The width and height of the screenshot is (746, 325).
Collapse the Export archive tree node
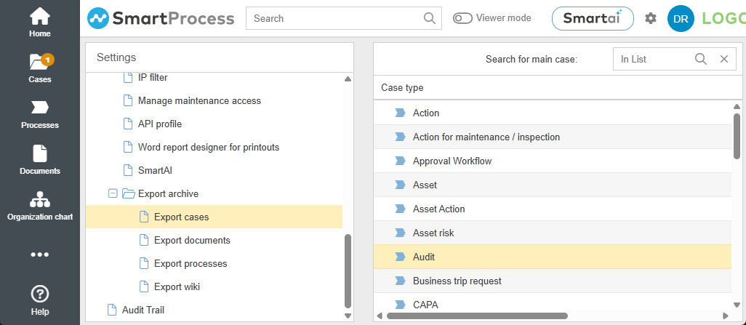coord(113,193)
